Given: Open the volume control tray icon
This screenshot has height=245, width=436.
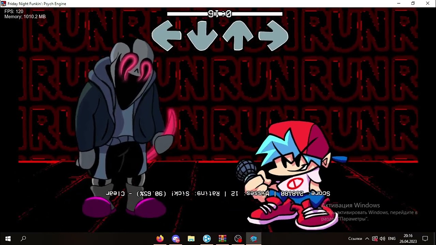Looking at the screenshot, I should tap(382, 239).
